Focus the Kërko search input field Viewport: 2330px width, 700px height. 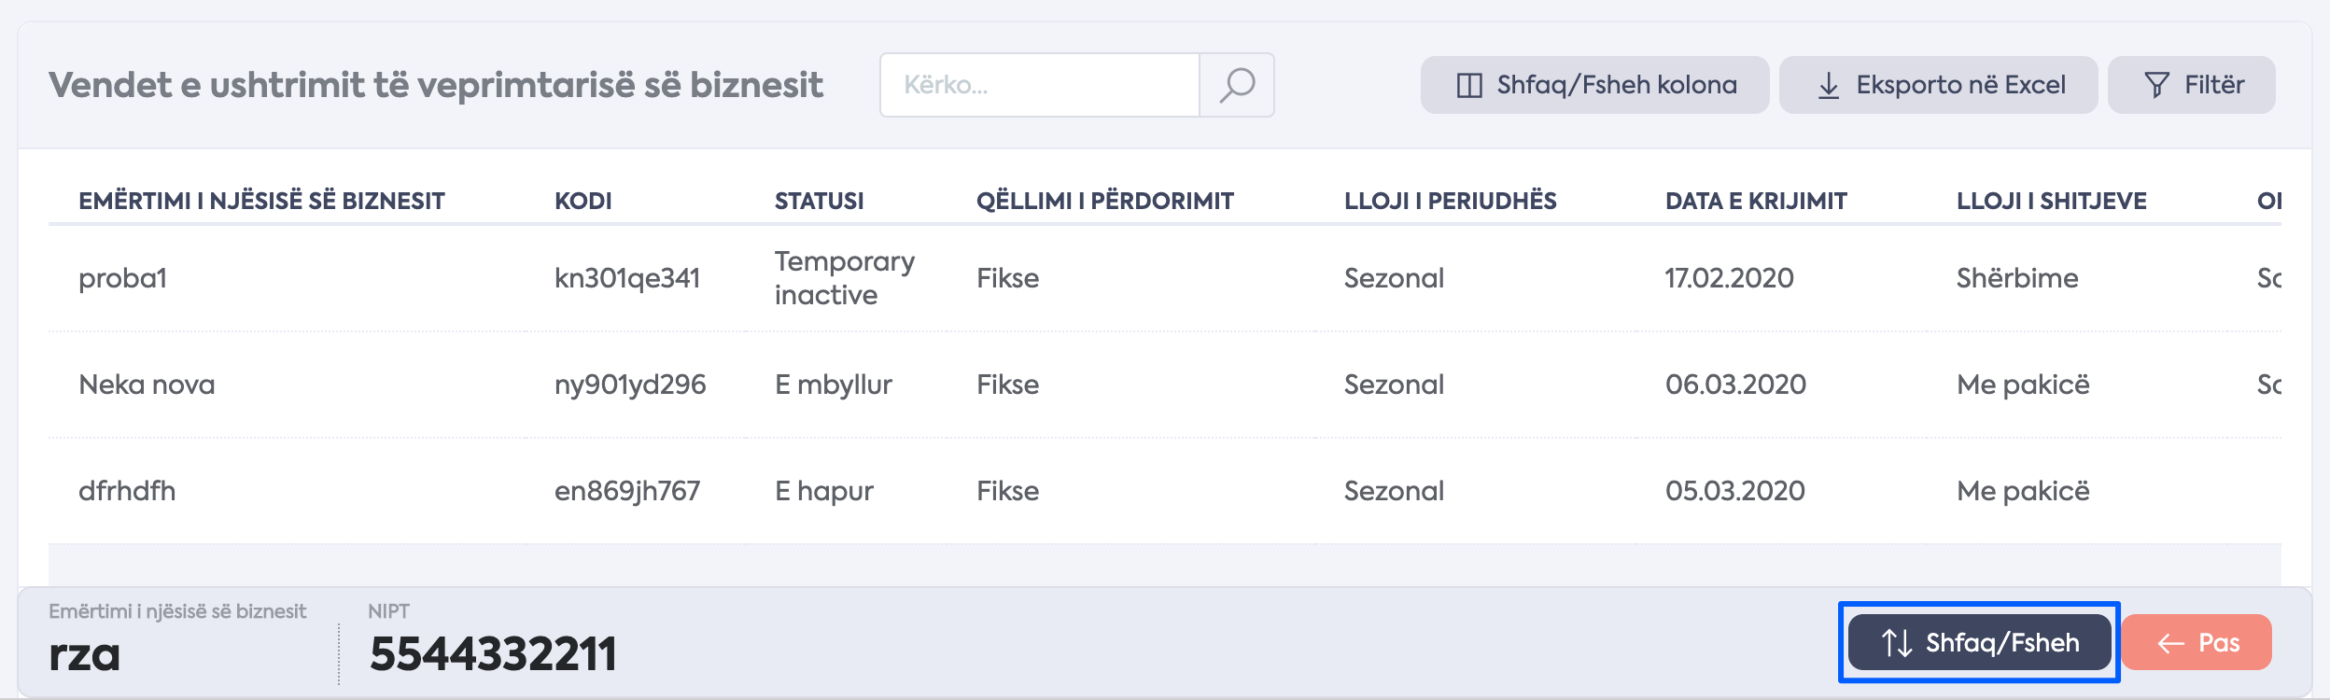coord(1040,85)
